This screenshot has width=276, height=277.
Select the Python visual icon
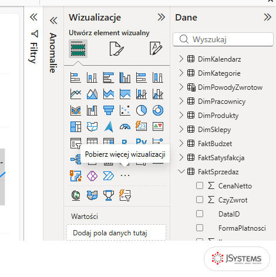tap(142, 141)
